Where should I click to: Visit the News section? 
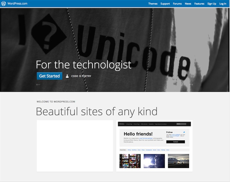coord(188,4)
